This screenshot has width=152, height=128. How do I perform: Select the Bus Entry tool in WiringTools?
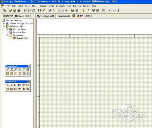[16, 85]
